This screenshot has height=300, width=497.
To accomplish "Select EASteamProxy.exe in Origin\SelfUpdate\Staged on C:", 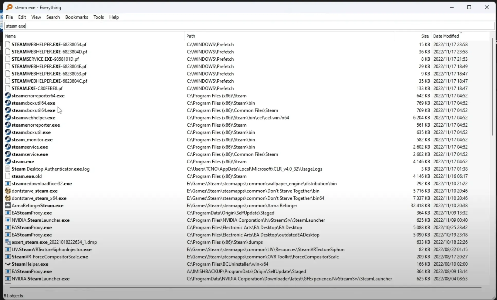I will coord(32,213).
